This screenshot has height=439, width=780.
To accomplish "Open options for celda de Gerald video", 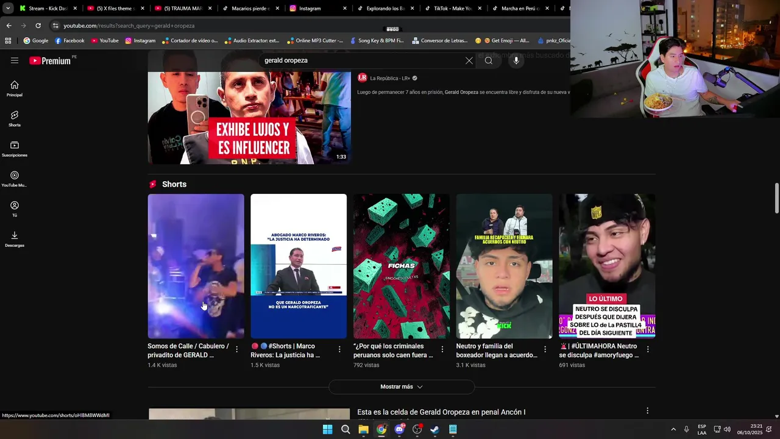I will [x=647, y=411].
